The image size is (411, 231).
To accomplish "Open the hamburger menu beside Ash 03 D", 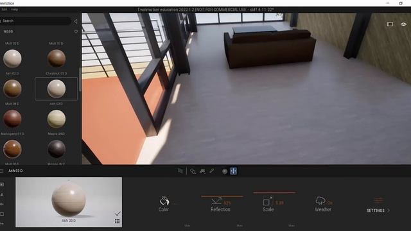I will (x=1, y=171).
